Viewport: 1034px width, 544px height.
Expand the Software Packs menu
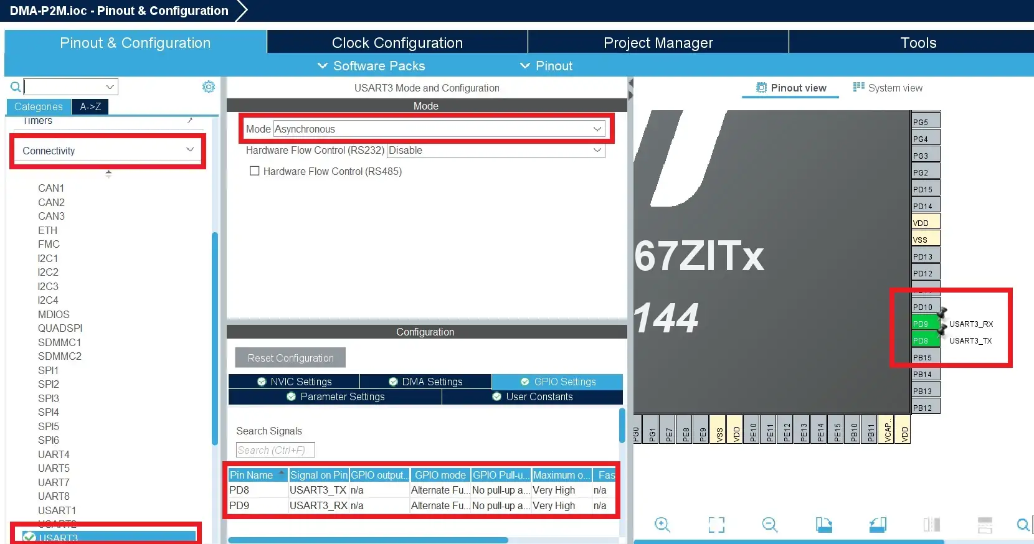pos(371,66)
